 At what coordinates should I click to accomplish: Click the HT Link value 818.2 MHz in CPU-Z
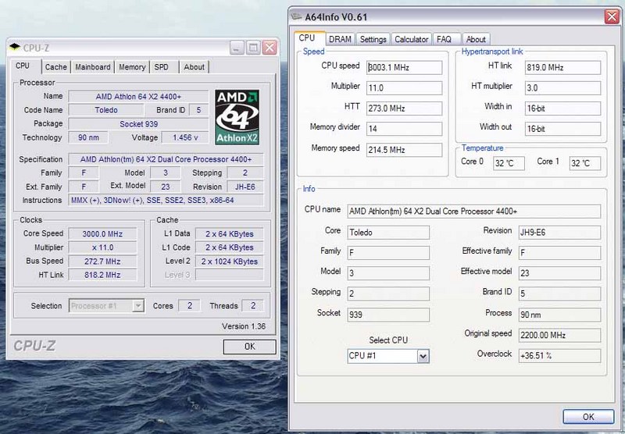[x=102, y=275]
